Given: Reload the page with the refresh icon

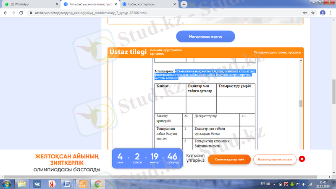Looking at the screenshot, I should (x=23, y=13).
